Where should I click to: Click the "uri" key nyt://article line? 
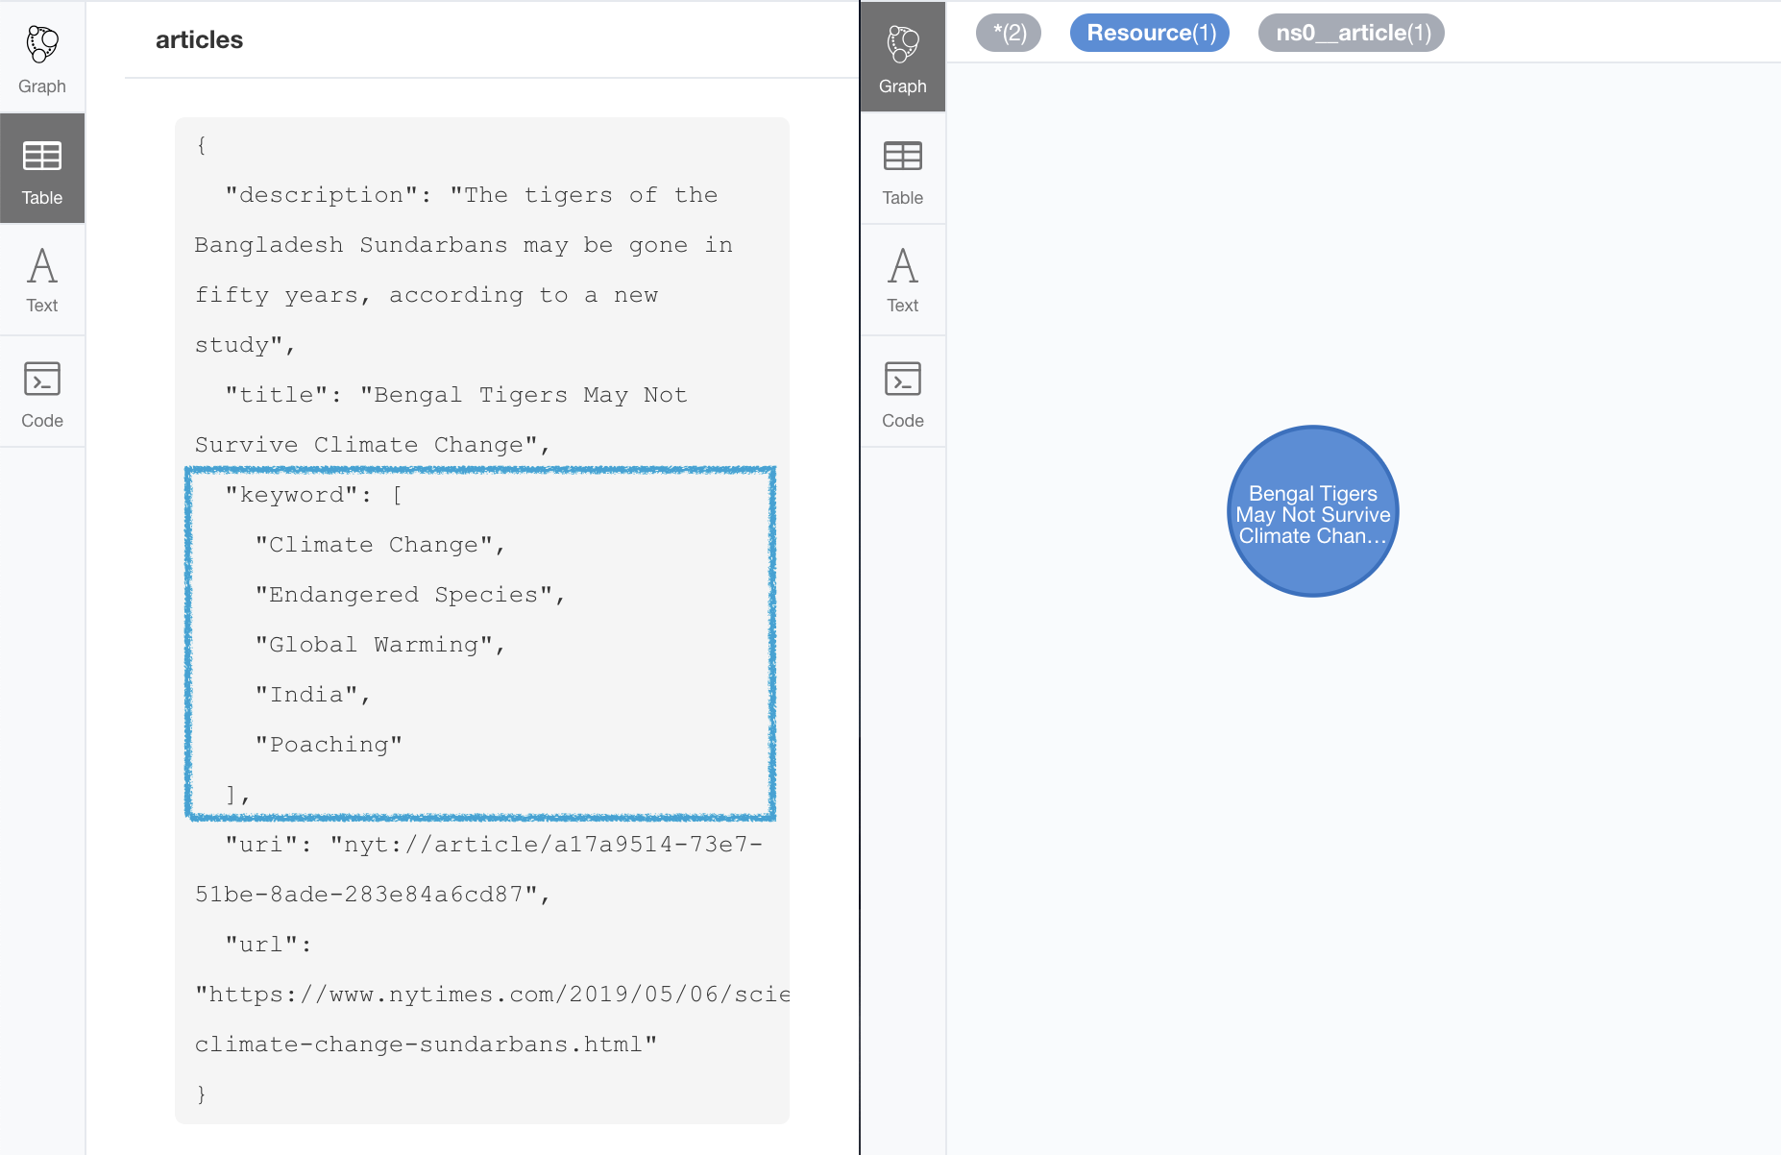[x=494, y=845]
